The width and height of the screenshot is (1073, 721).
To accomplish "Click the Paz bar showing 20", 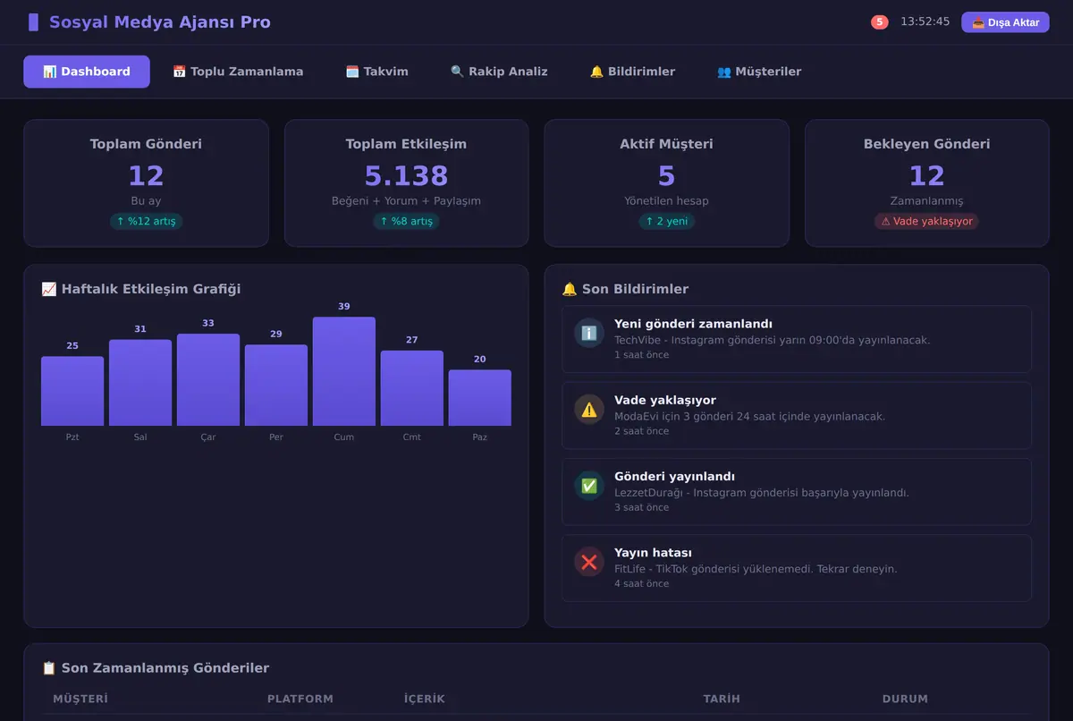I will point(480,398).
